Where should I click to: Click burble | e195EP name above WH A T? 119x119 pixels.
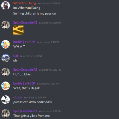tap(24, 42)
